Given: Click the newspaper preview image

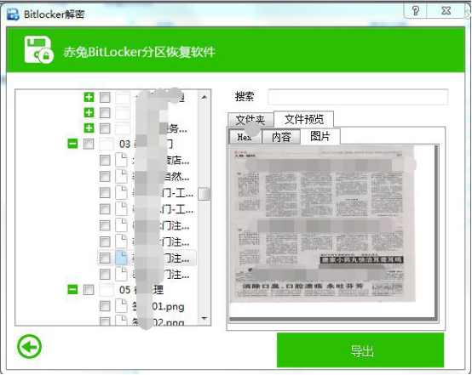Looking at the screenshot, I should (x=322, y=224).
